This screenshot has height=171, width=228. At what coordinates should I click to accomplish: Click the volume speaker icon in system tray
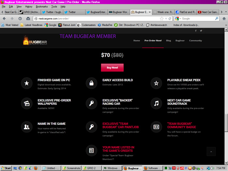click(x=212, y=168)
